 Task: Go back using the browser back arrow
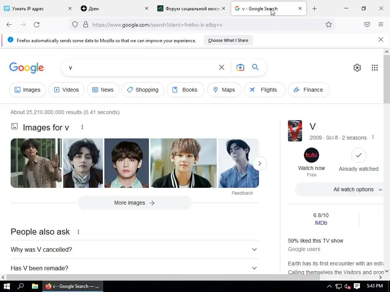[9, 25]
